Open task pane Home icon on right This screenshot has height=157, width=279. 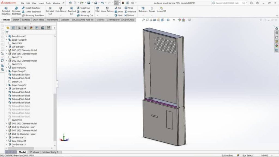tap(277, 28)
